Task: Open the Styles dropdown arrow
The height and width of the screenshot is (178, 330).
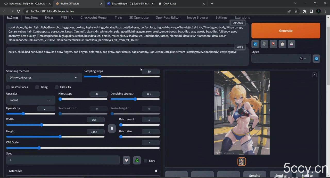Action: point(305,59)
